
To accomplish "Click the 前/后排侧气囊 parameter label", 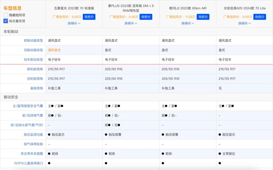I will tap(33, 115).
